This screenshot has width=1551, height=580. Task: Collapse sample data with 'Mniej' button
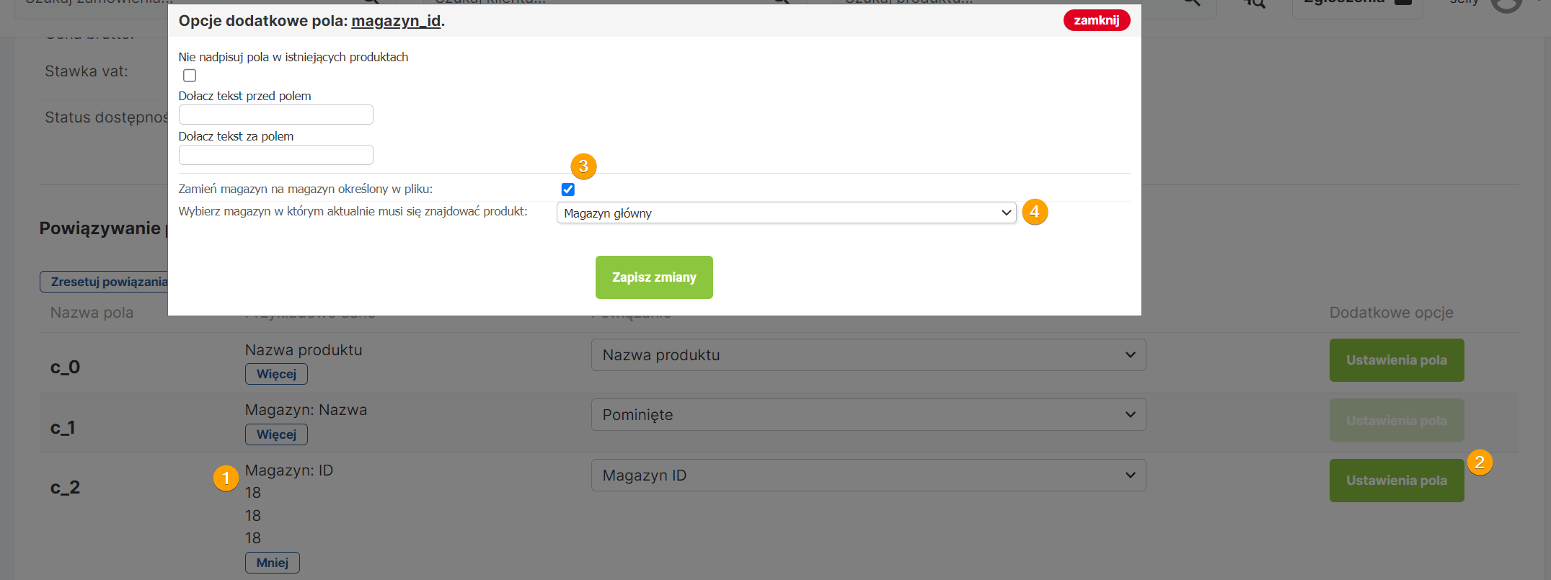(272, 563)
